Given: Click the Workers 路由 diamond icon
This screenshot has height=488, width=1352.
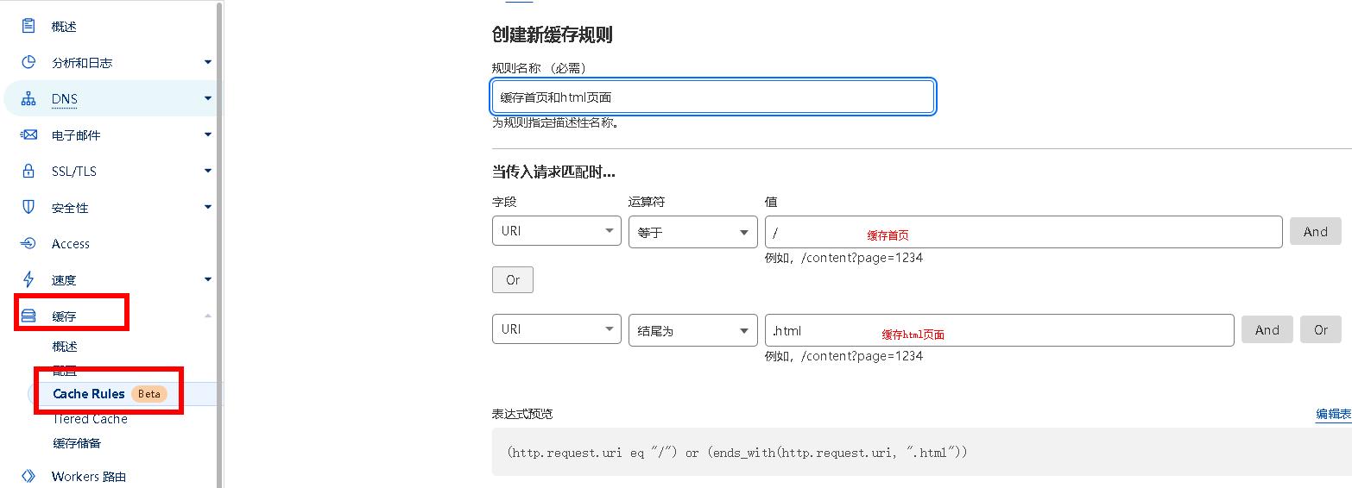Looking at the screenshot, I should coord(28,476).
